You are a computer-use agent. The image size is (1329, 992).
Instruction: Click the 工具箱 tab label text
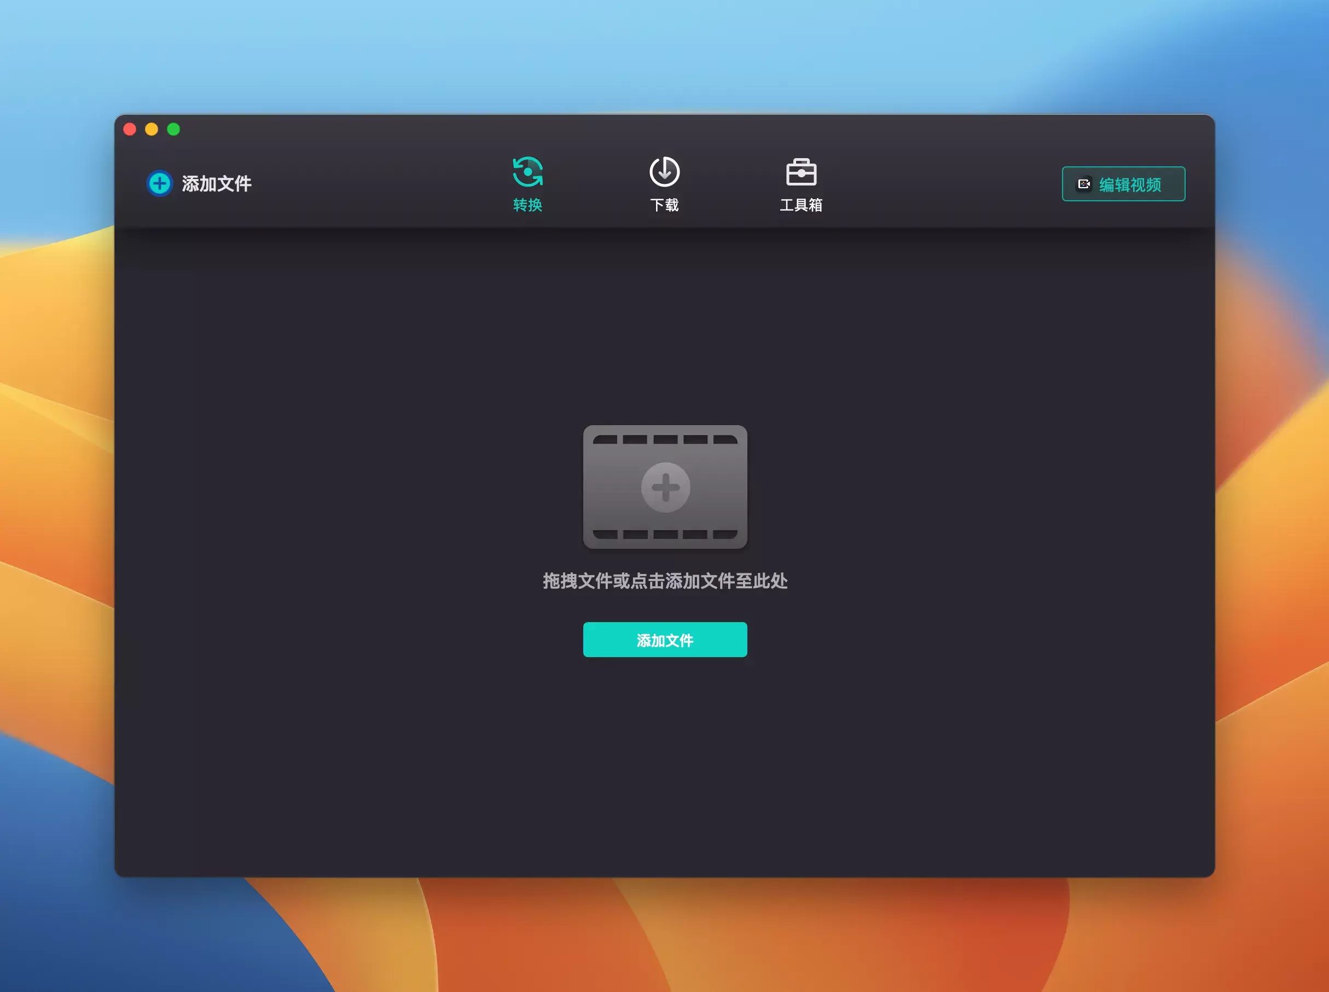coord(801,205)
